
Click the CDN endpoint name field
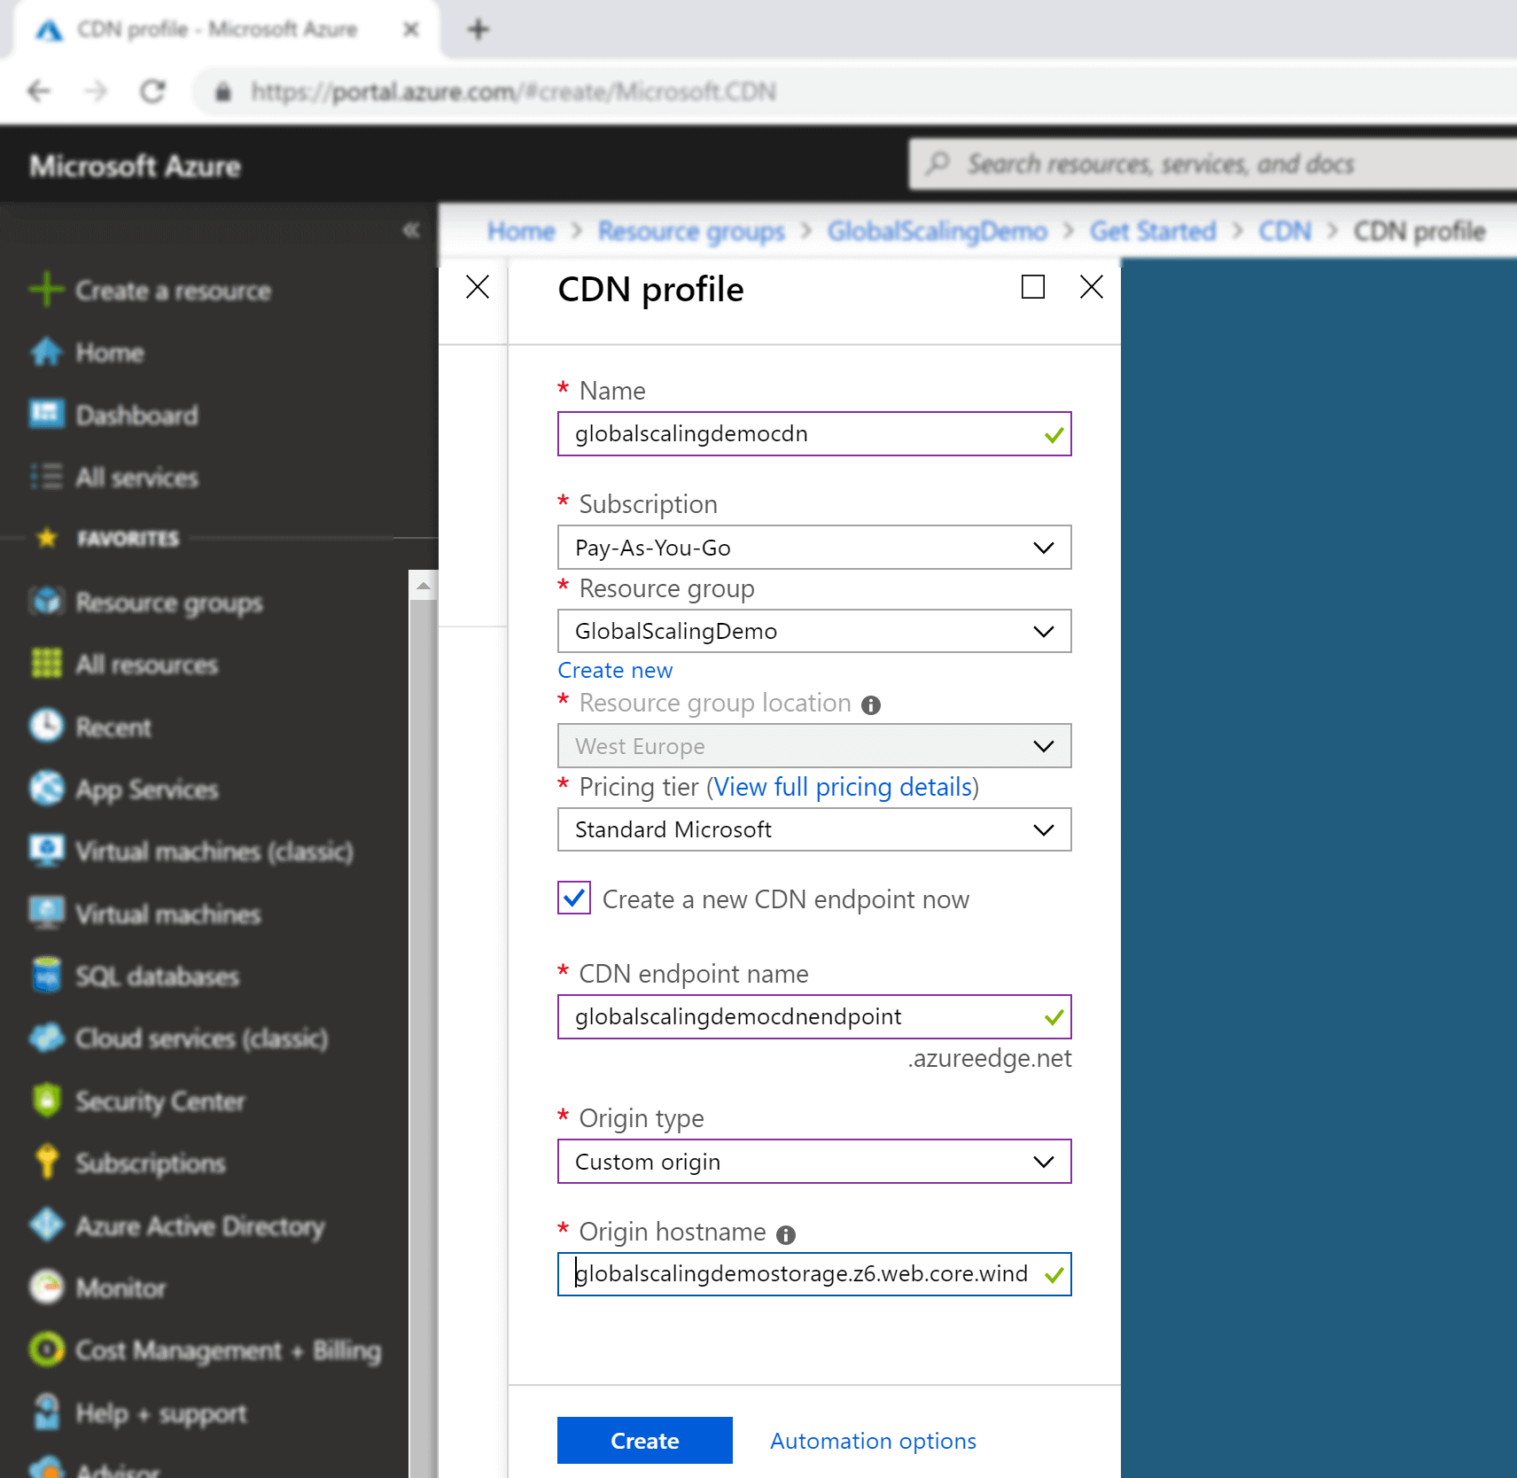click(x=814, y=1017)
